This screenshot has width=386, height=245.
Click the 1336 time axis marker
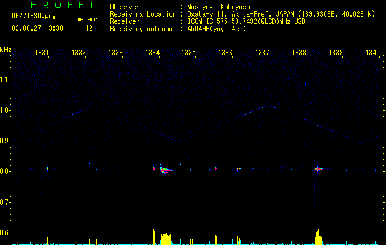[x=225, y=52]
